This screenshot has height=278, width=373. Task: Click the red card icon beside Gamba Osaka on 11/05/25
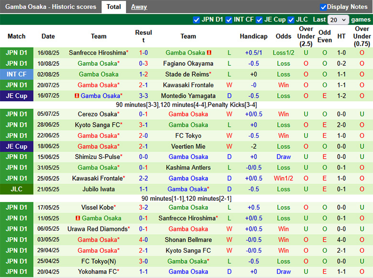pyautogui.click(x=77, y=218)
